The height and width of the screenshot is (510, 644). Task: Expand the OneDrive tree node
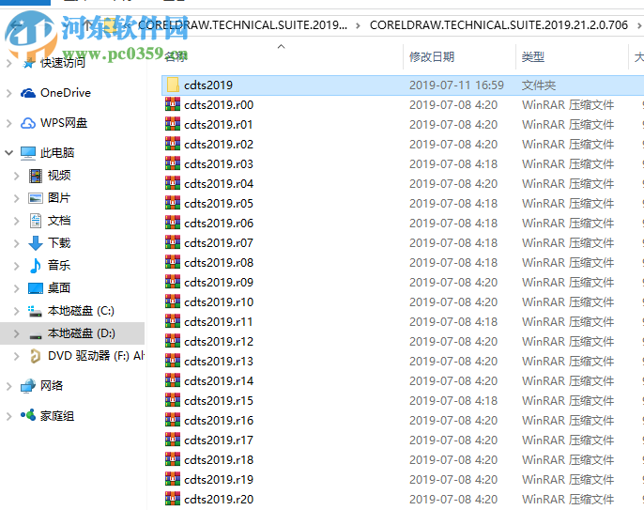[x=9, y=93]
